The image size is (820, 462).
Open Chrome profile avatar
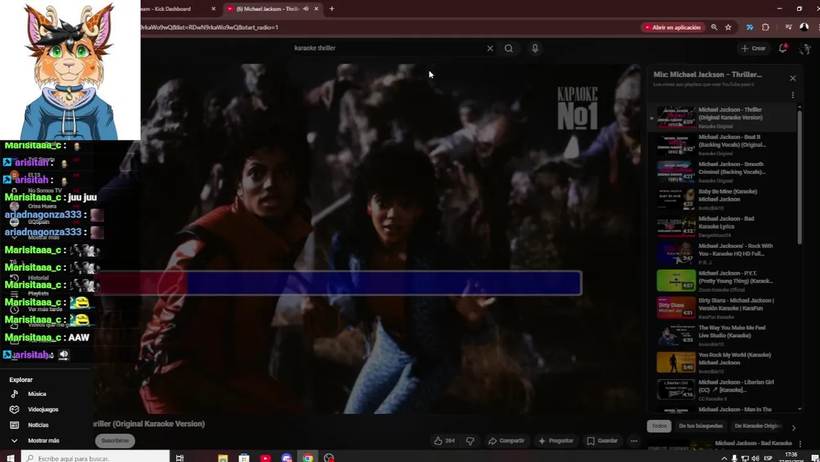click(x=805, y=28)
